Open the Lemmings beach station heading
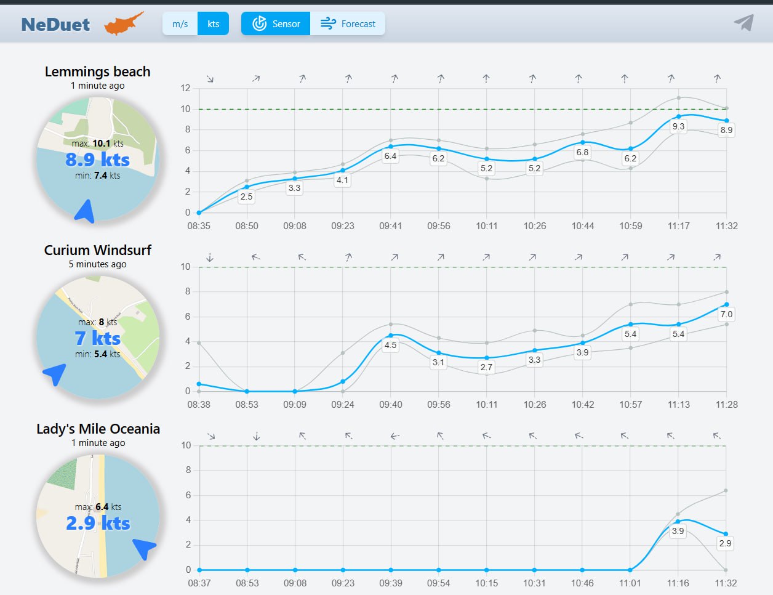The height and width of the screenshot is (595, 773). 97,71
